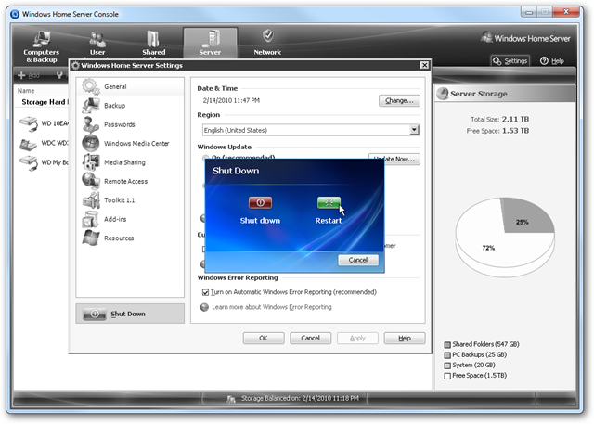Screen dimensions: 594x424
Task: Click the Name column header
Action: (26, 91)
